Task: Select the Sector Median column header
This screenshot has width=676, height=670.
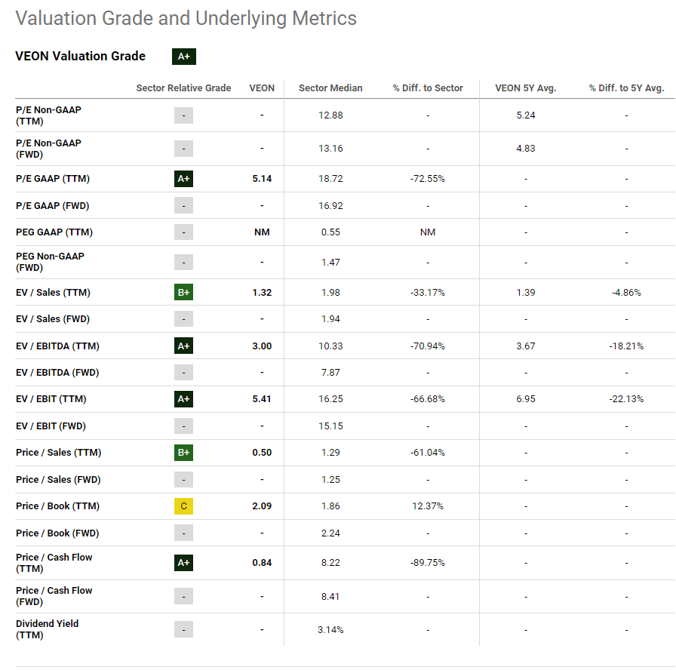Action: pos(330,88)
